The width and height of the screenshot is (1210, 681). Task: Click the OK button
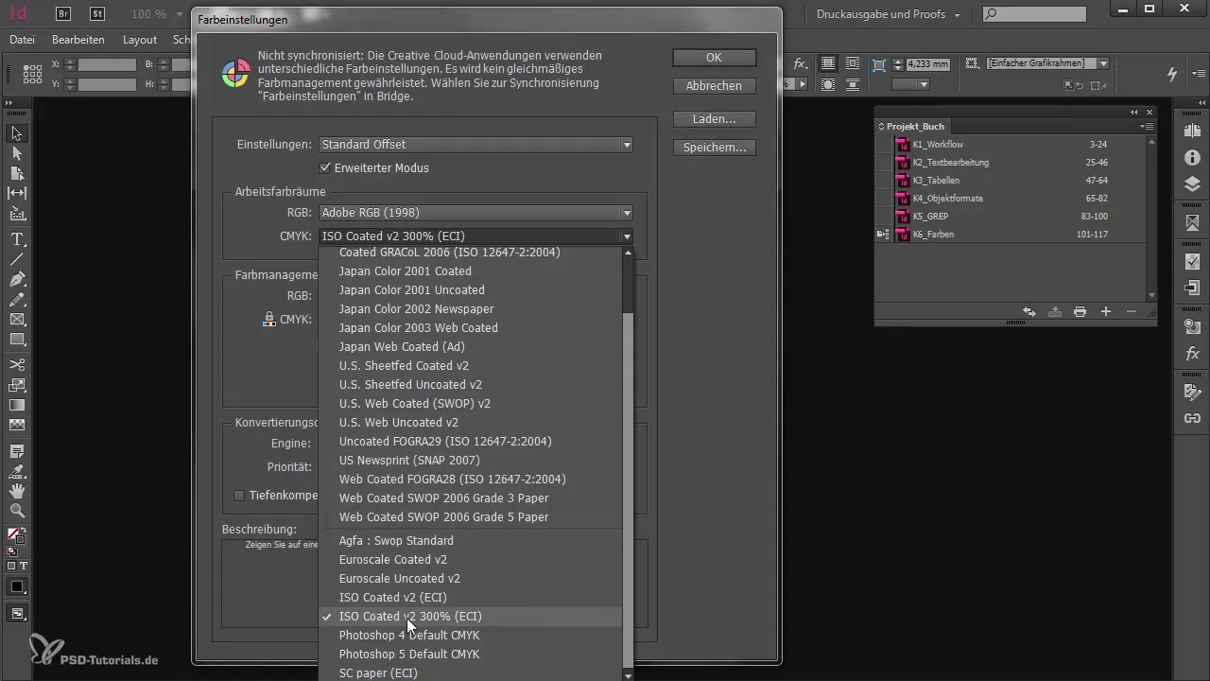pyautogui.click(x=714, y=58)
